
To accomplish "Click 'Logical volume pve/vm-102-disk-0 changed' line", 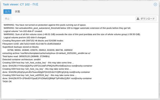I will (x=25, y=38).
